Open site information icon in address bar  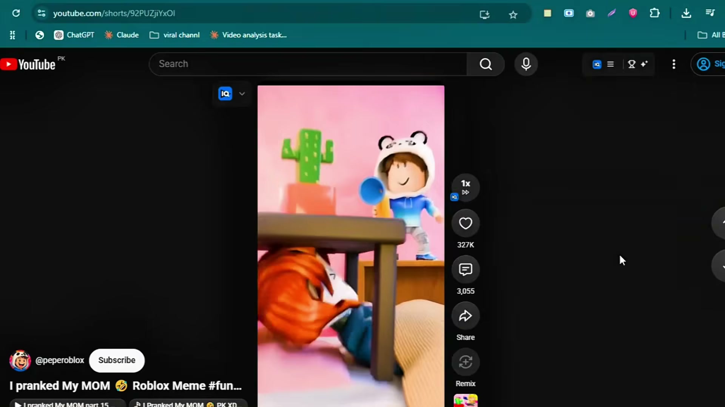(42, 13)
